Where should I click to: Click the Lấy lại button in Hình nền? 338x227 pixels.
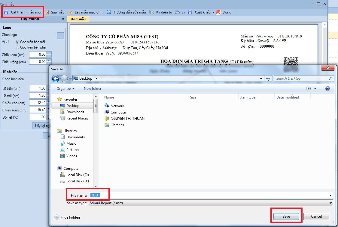(41, 126)
